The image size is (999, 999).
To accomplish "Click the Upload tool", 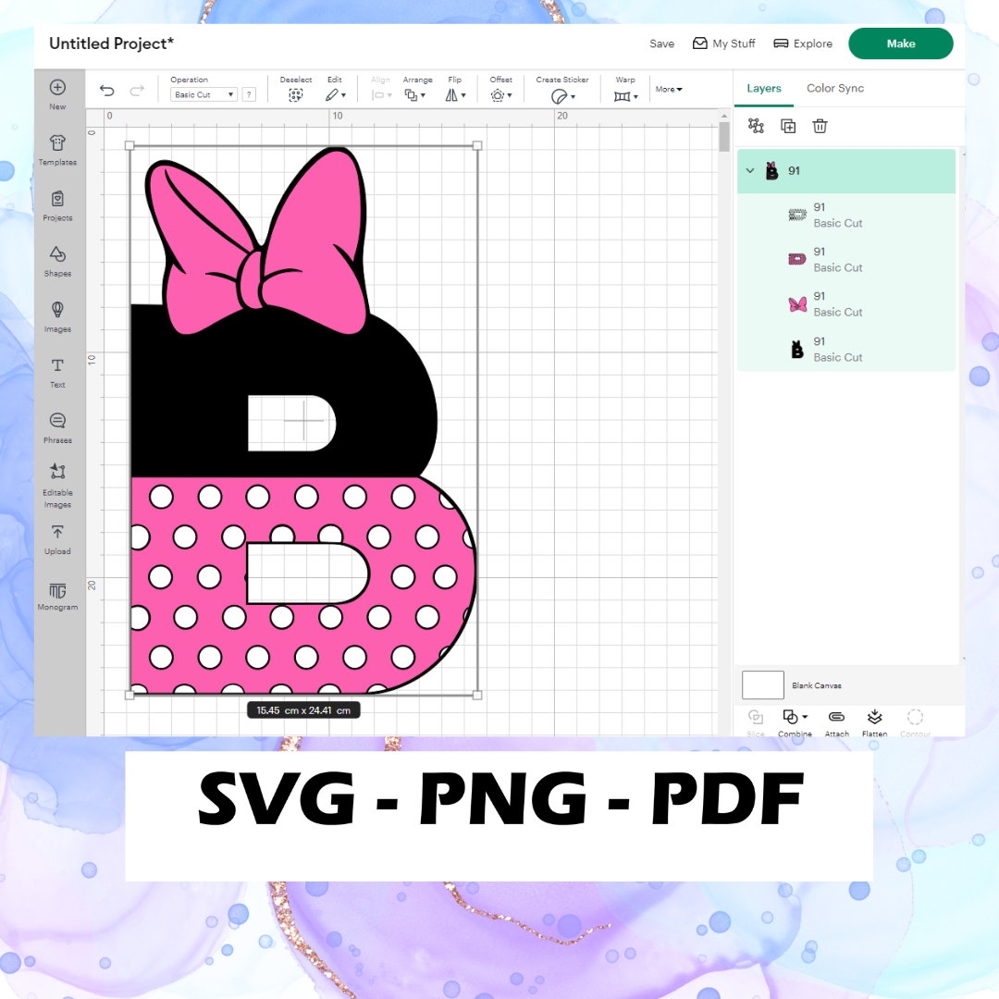I will pos(57,539).
